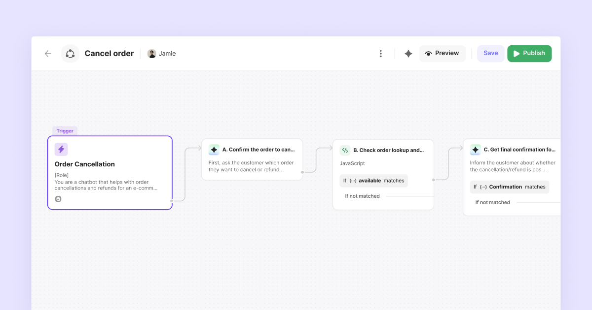Select the 'If Confirmation matches' condition
Screen dimensions: 592x310
click(509, 187)
